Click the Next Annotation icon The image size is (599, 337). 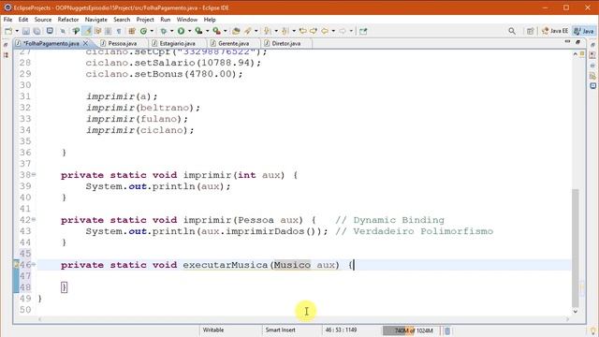pyautogui.click(x=268, y=31)
